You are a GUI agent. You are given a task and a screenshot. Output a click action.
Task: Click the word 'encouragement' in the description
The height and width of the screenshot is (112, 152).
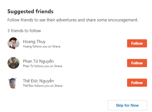(123, 20)
